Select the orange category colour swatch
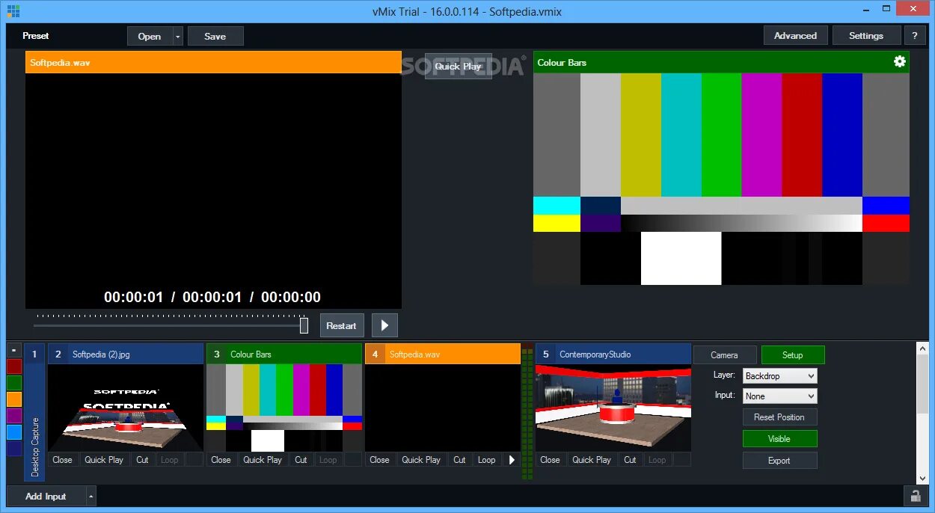Image resolution: width=935 pixels, height=513 pixels. point(14,399)
